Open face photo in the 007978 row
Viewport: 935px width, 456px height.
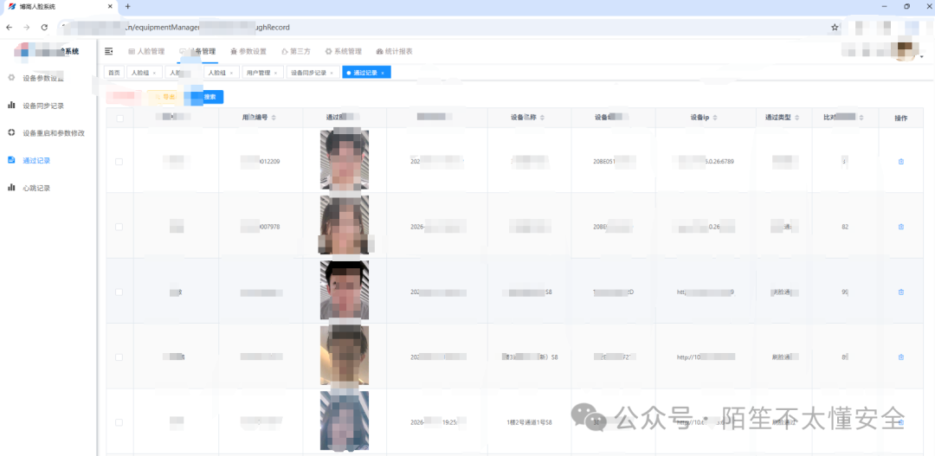coord(344,225)
